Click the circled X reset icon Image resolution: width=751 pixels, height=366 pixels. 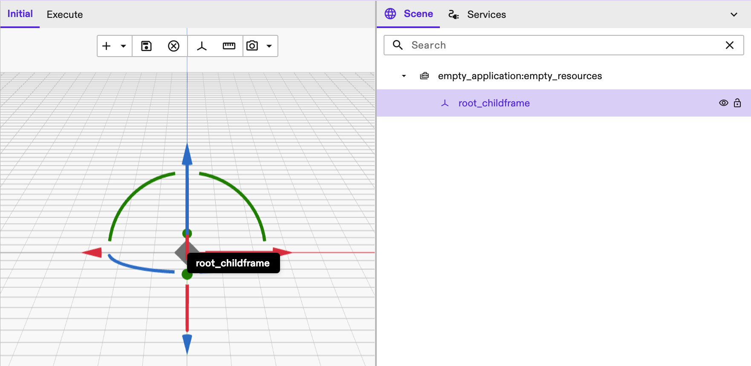pyautogui.click(x=173, y=46)
